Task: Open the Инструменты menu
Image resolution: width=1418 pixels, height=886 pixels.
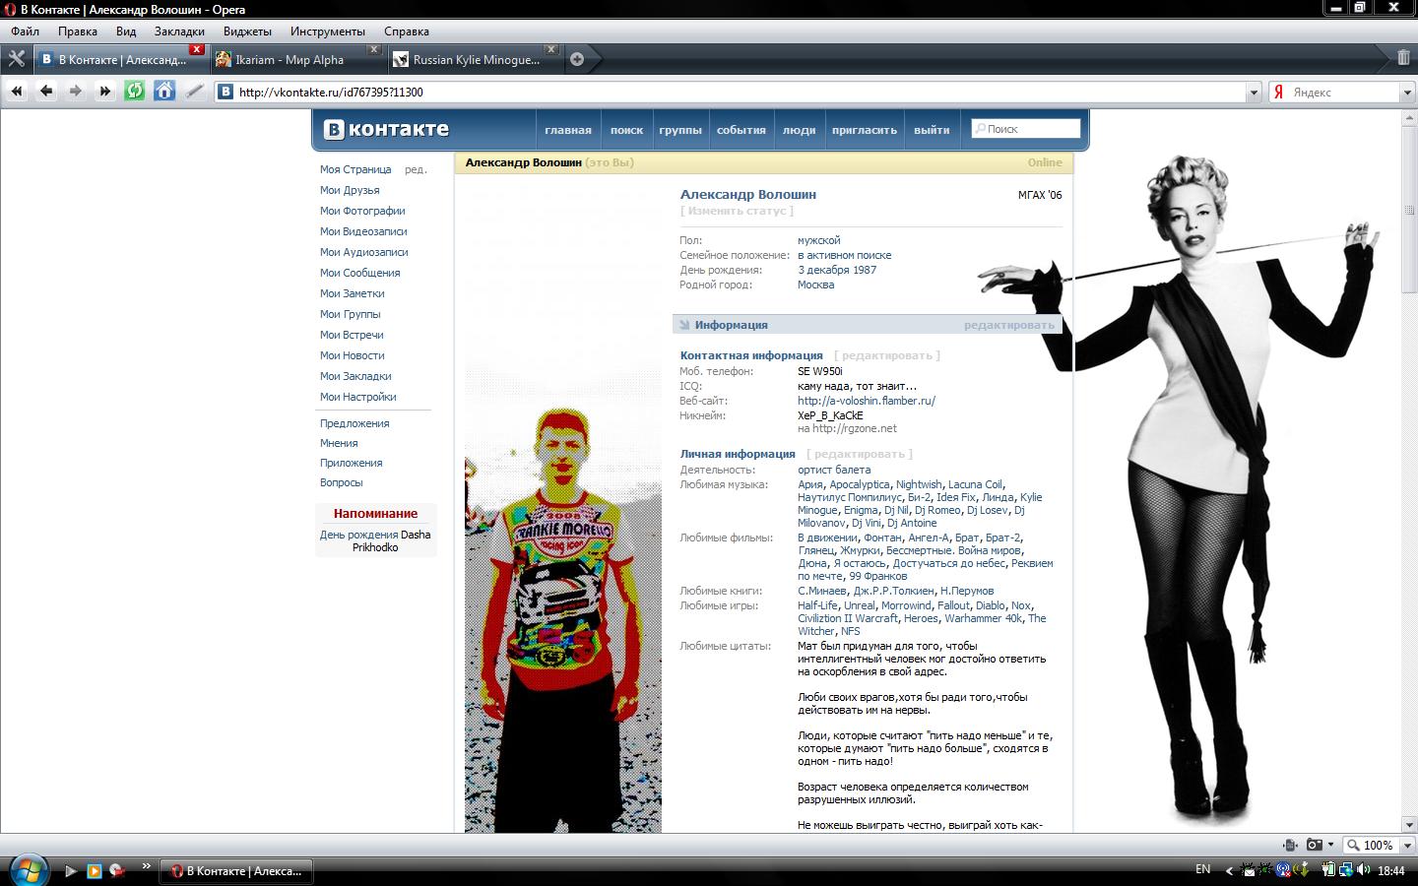Action: pyautogui.click(x=328, y=32)
